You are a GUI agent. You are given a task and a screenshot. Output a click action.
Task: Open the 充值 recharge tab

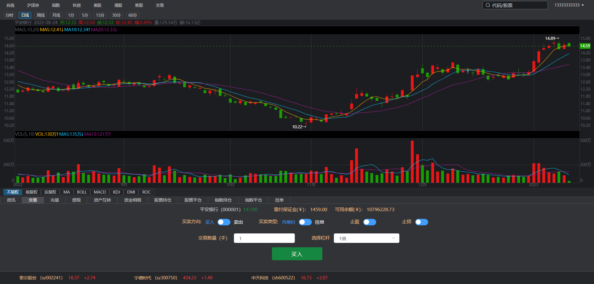54,200
